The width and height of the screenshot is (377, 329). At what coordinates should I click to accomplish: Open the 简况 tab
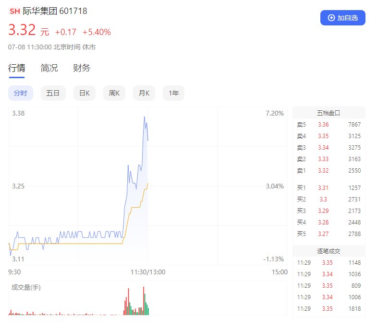49,68
